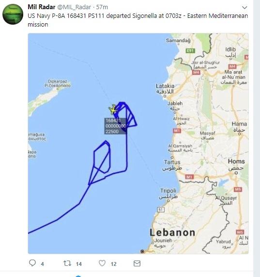This screenshot has width=260, height=277.
Task: Click the yellow aircraft icon on map
Action: (113, 110)
